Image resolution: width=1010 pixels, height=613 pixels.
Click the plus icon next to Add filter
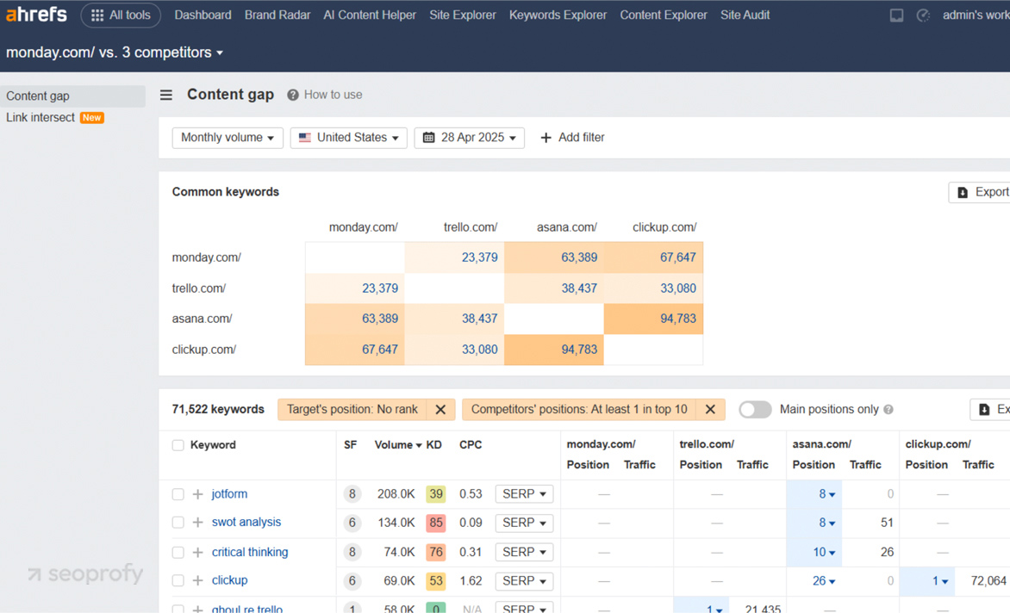click(546, 138)
